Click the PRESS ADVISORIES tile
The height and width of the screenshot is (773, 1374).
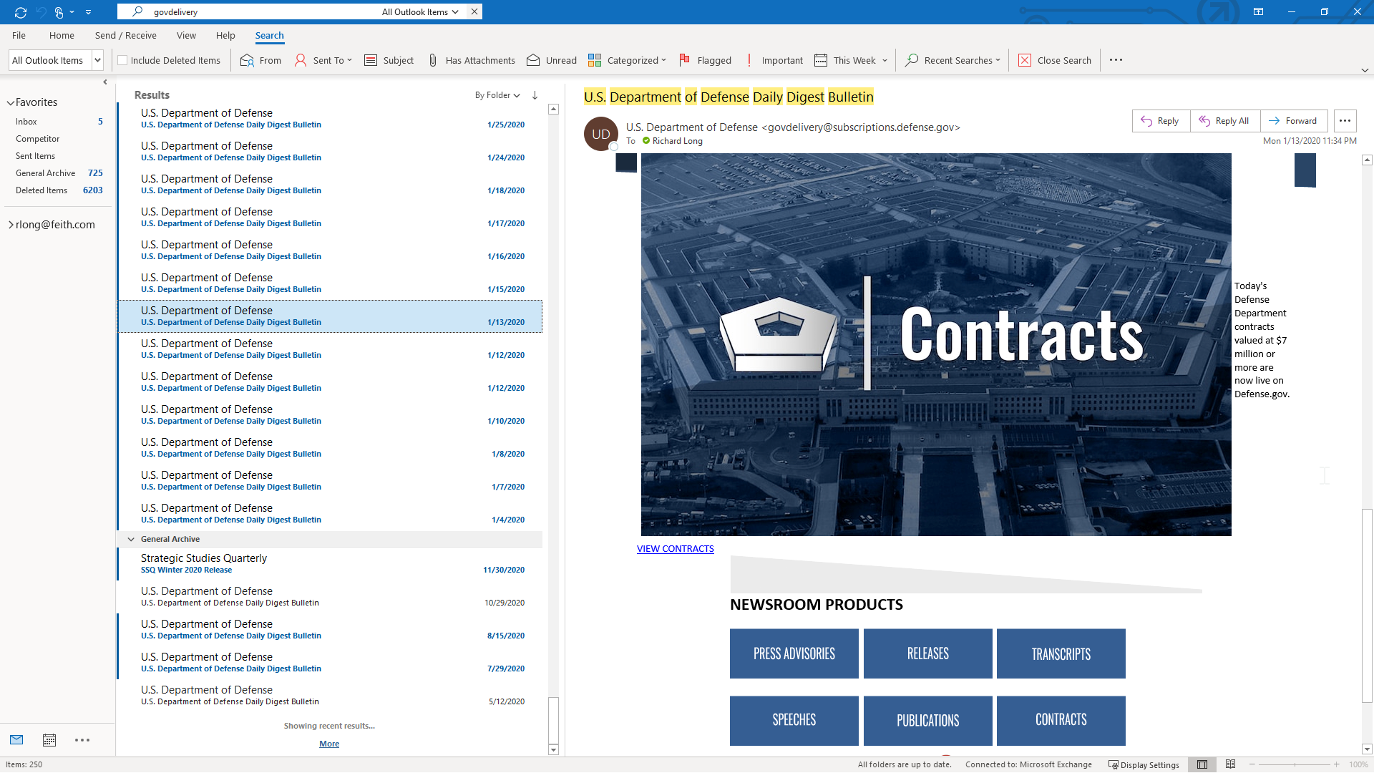coord(794,653)
